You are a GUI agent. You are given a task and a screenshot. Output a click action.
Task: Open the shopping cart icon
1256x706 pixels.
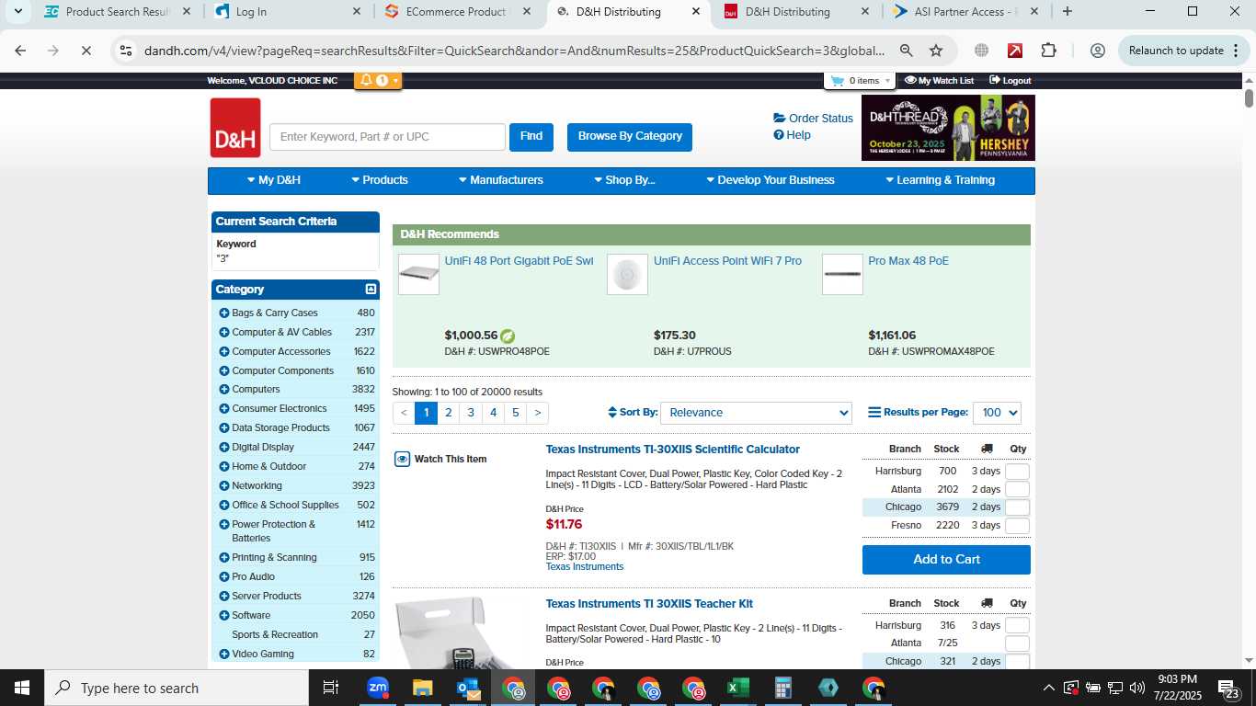(x=837, y=81)
